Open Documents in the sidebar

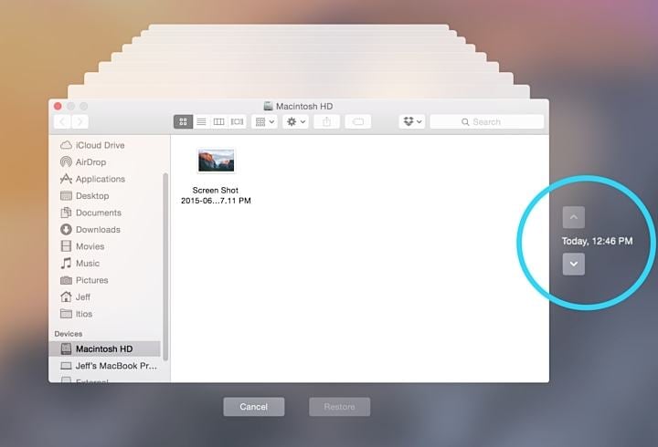(x=91, y=213)
